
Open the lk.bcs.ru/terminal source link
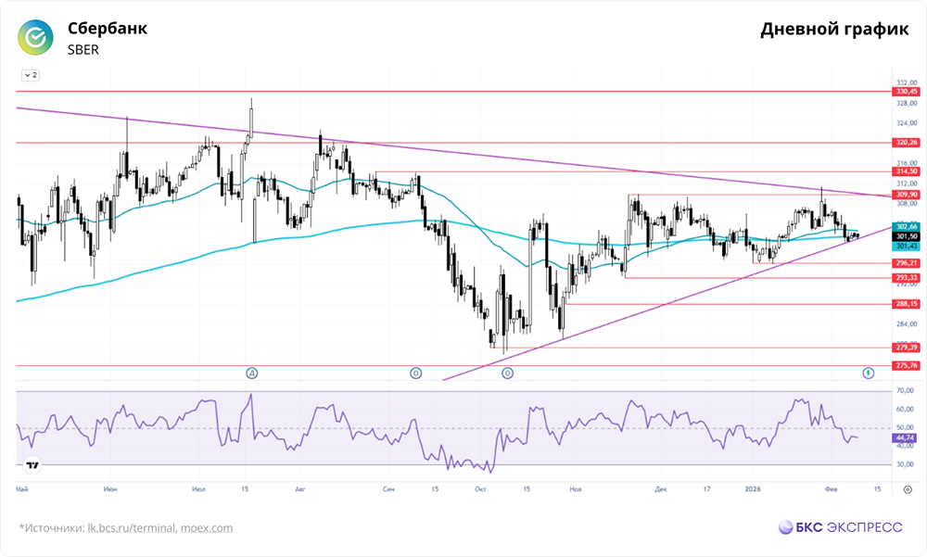pyautogui.click(x=132, y=528)
